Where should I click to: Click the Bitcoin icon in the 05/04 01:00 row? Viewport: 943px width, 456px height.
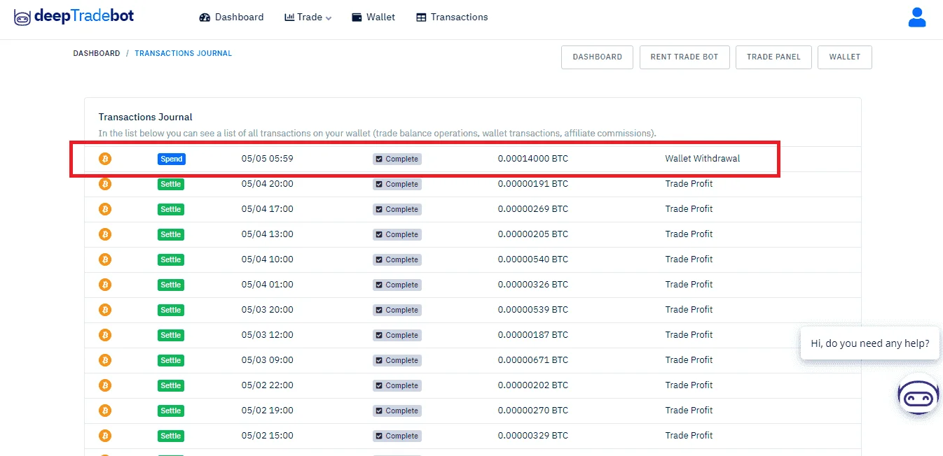pos(105,285)
